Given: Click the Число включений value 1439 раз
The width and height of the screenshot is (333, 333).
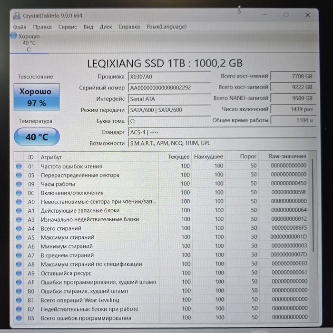Looking at the screenshot, I should coord(293,109).
